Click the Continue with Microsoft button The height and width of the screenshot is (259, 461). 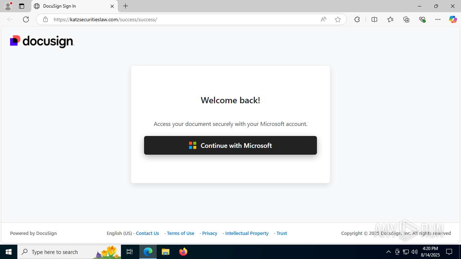click(x=230, y=145)
